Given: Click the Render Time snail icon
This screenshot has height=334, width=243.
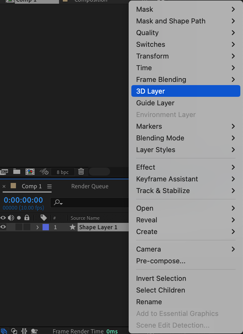Looking at the screenshot, I should coord(34,331).
